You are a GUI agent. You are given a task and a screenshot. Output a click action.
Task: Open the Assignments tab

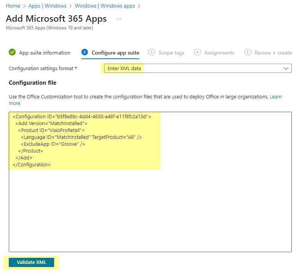219,53
